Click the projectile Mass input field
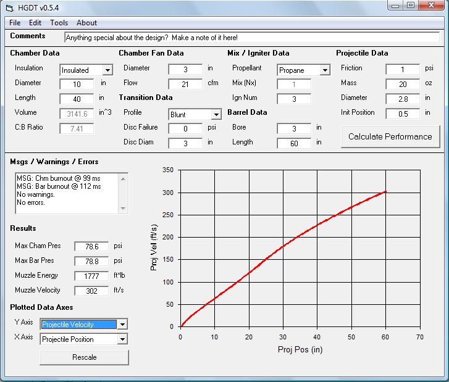Viewport: 449px width, 382px height. tap(403, 85)
